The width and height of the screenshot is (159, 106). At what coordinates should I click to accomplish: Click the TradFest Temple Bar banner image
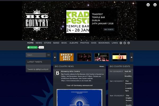click(78, 21)
